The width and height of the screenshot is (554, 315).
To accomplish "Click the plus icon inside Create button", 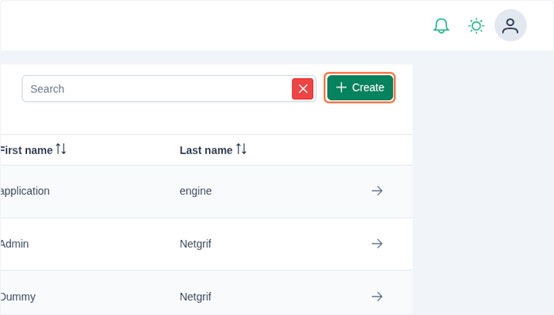I will (x=341, y=88).
